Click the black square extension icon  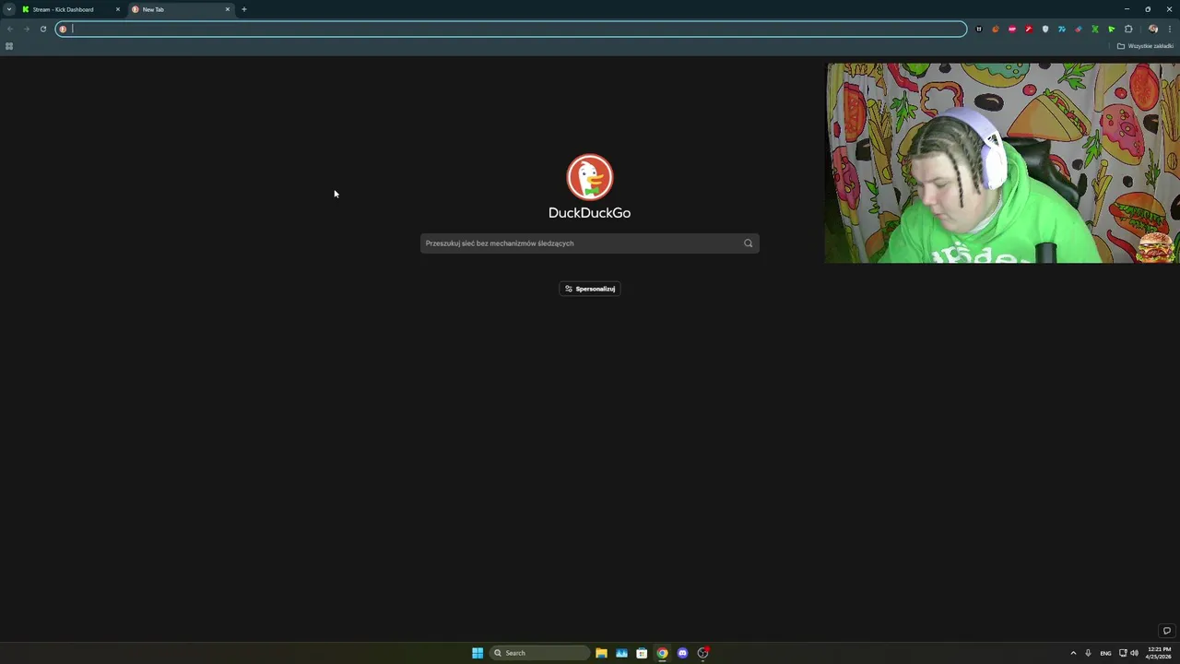click(x=979, y=29)
